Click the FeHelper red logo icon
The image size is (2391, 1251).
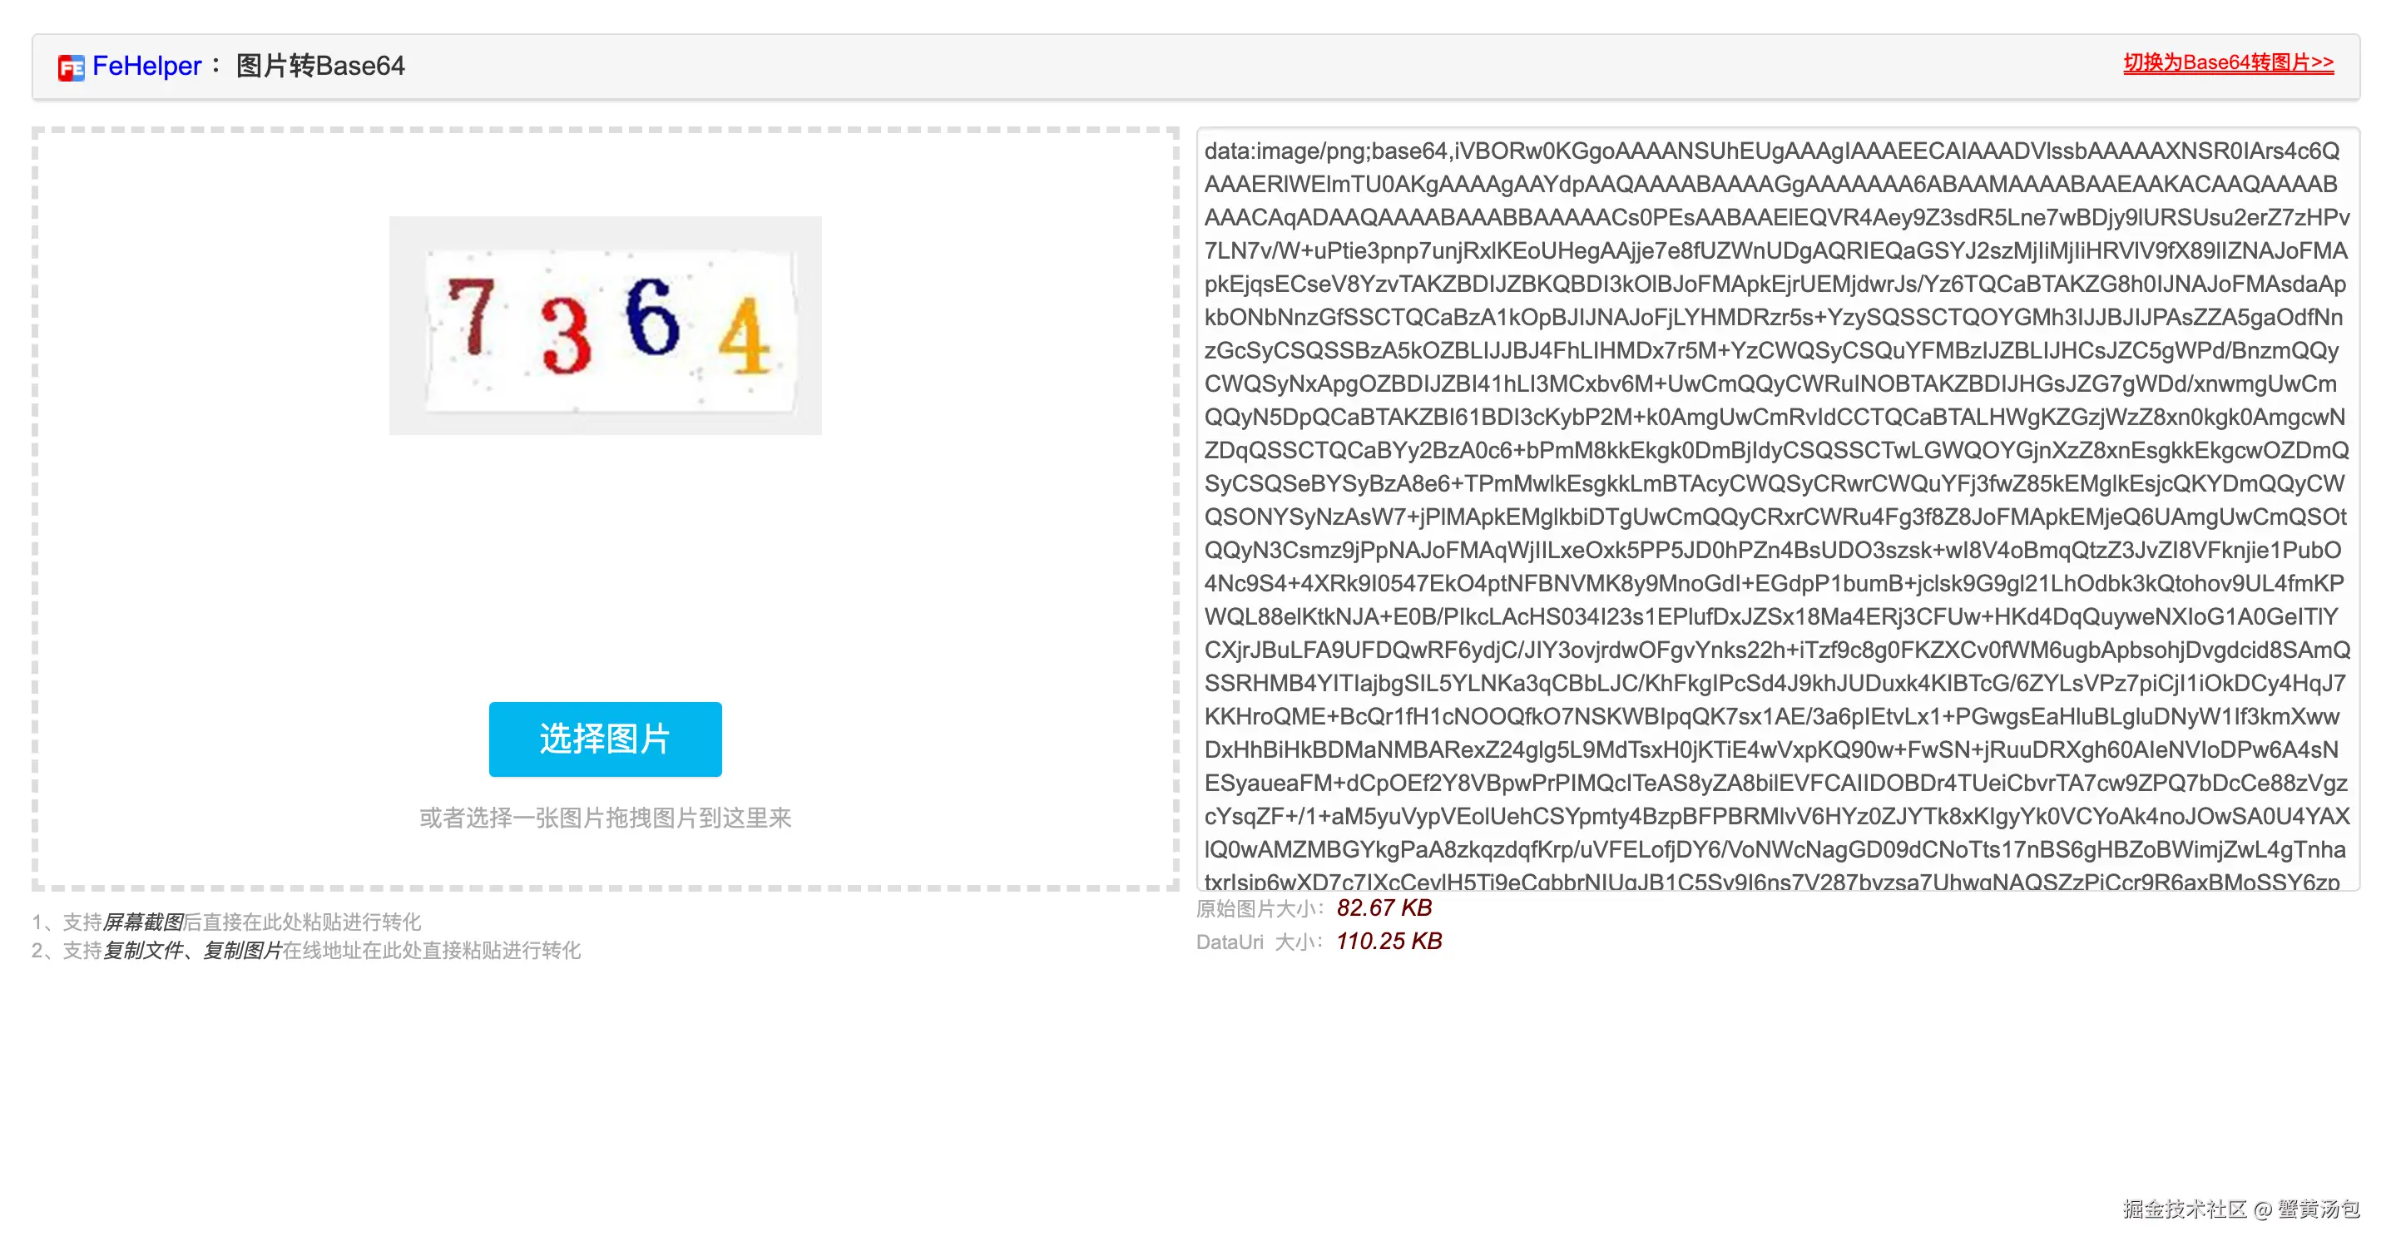pyautogui.click(x=71, y=67)
